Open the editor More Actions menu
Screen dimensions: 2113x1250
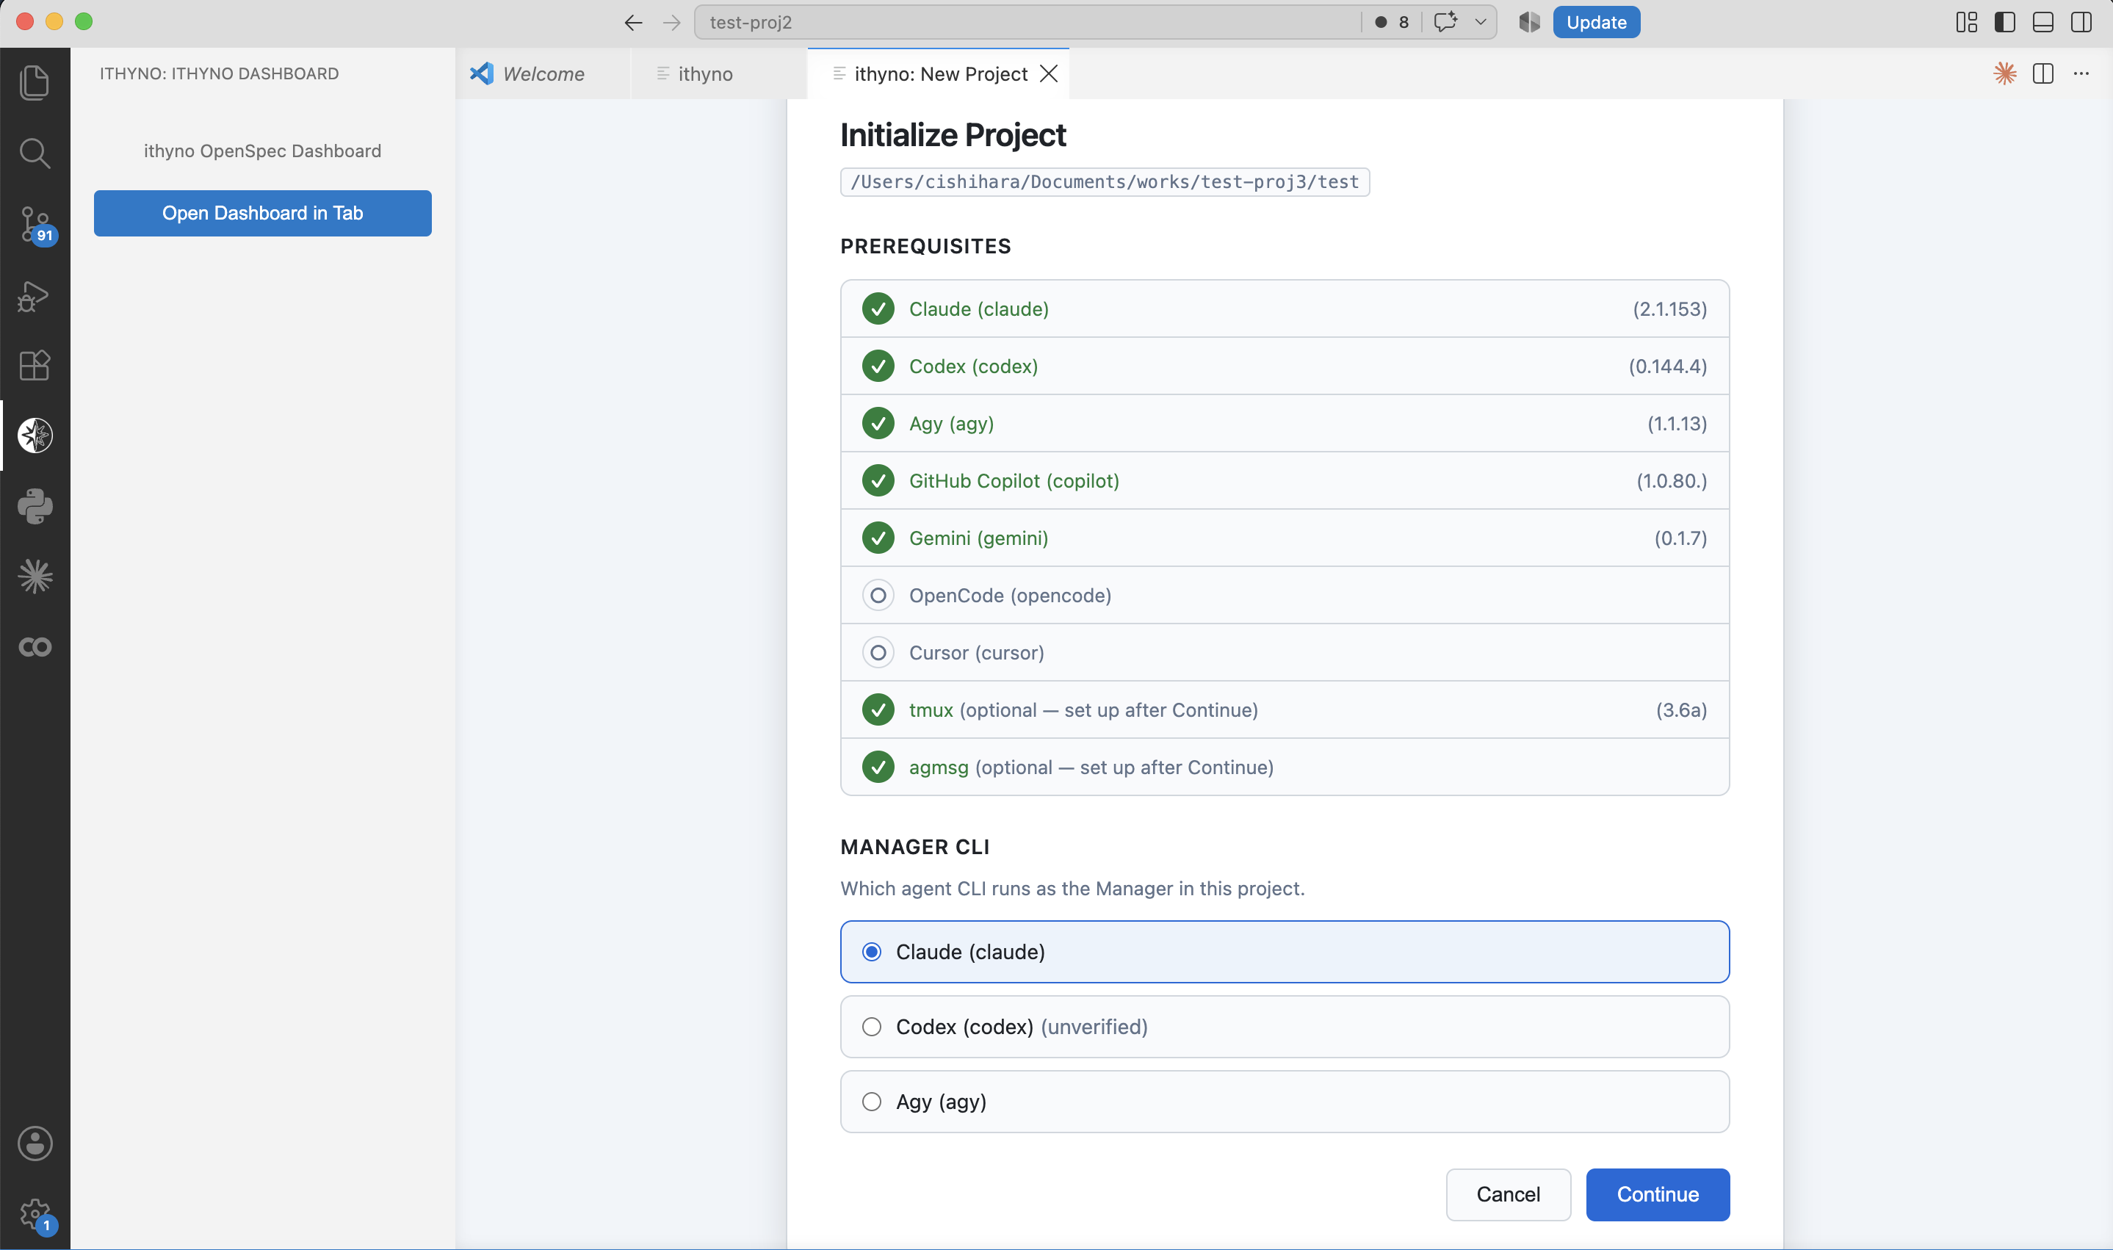pos(2081,73)
